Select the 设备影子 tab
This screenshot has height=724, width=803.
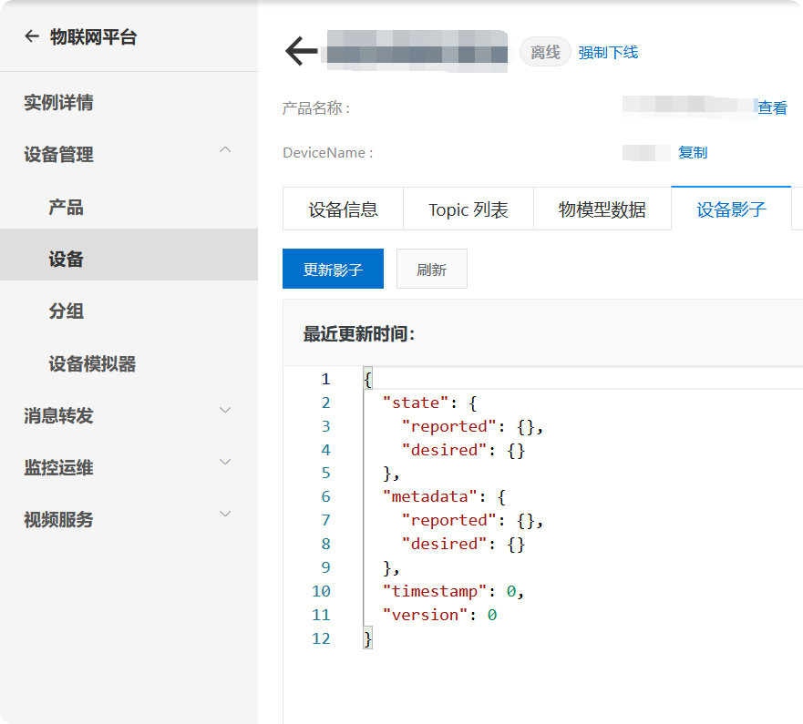click(731, 209)
